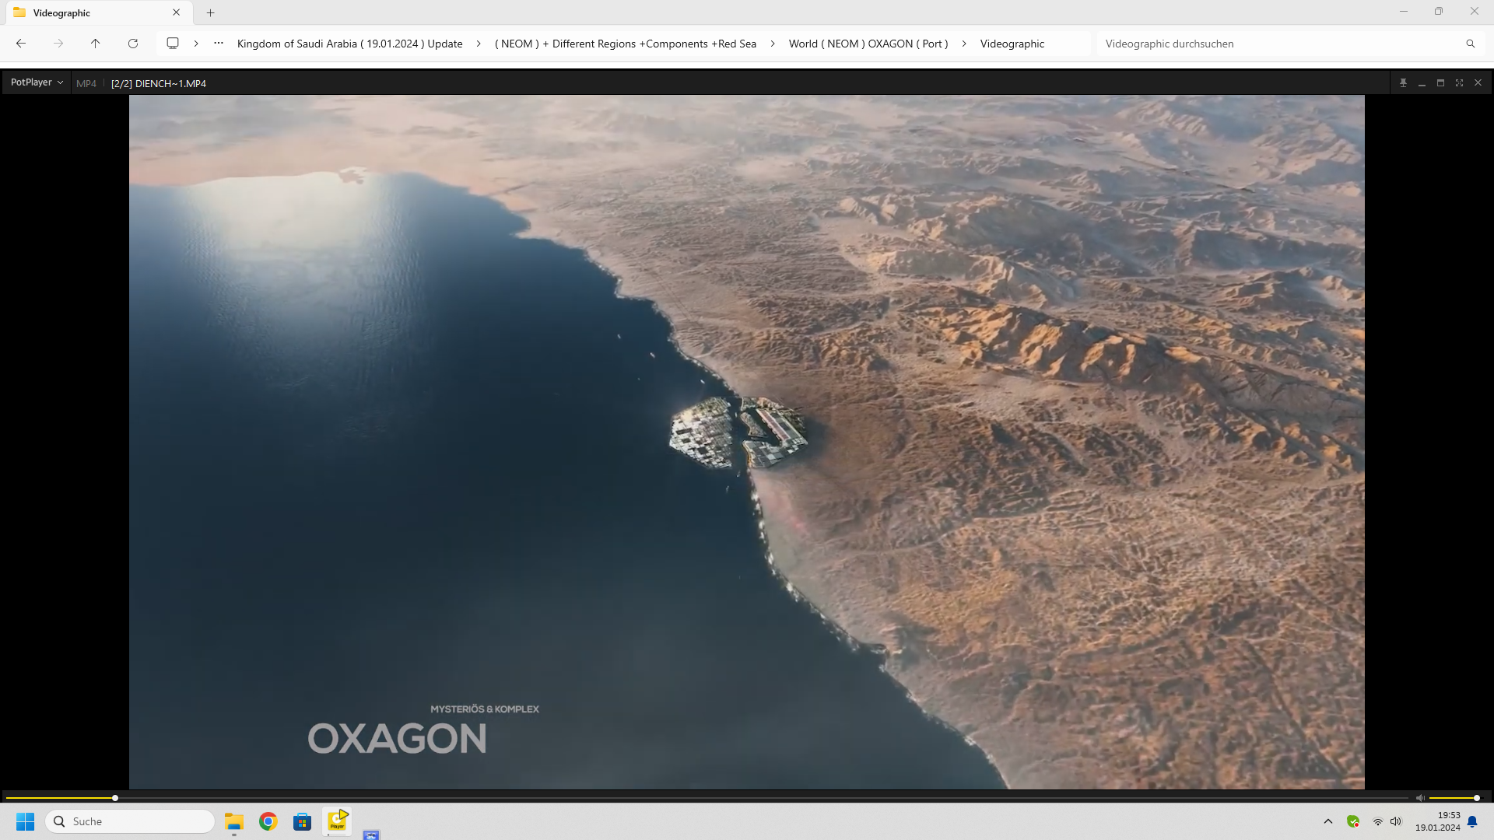Switch PotPlayer to fullscreen mode
This screenshot has height=840, width=1494.
[x=1459, y=82]
